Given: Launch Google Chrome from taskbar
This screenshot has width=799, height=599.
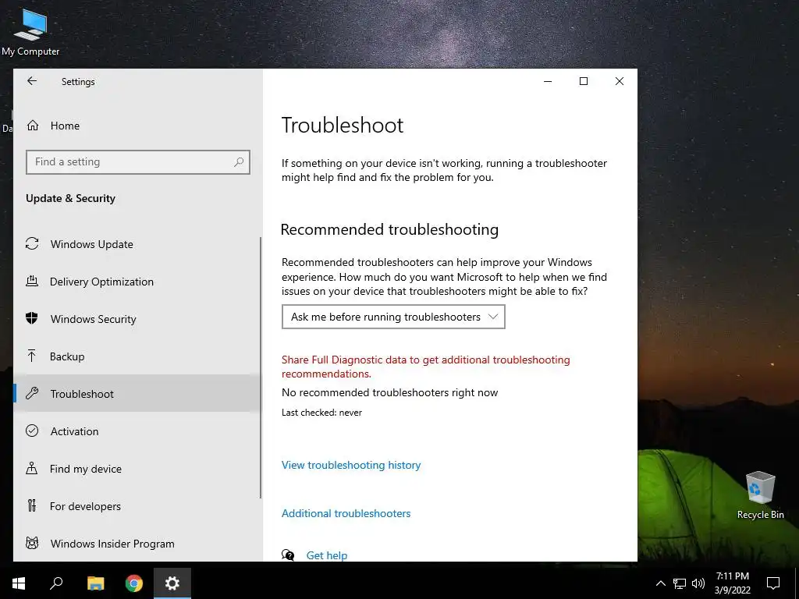Looking at the screenshot, I should (134, 583).
